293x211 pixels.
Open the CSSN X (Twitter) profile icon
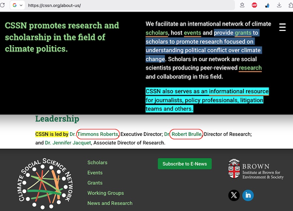pyautogui.click(x=234, y=195)
